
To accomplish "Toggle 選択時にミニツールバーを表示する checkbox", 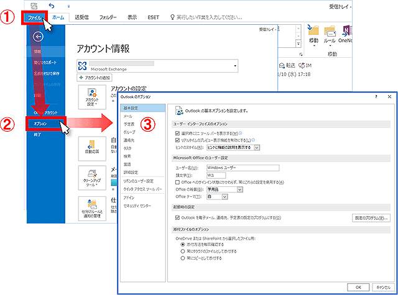I will click(178, 133).
